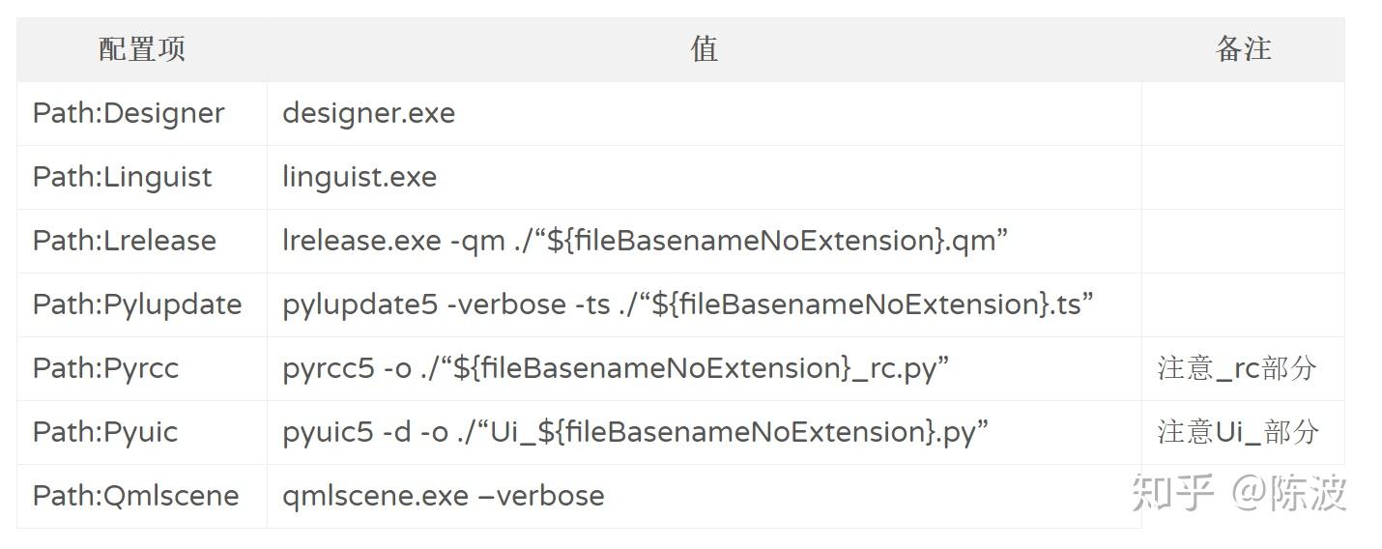Viewport: 1382px width, 549px height.
Task: Click the linguist.exe value
Action: (360, 177)
